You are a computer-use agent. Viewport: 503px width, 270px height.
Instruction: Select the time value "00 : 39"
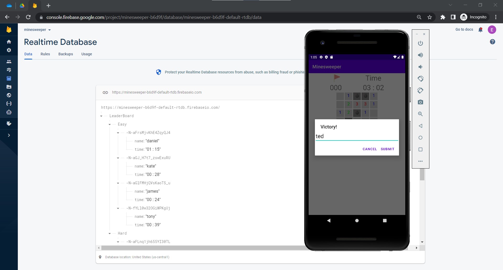153,225
